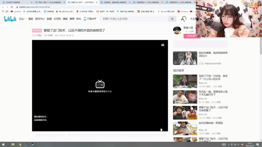The width and height of the screenshot is (262, 147).
Task: Open 漫画 in the nav bar
Action: click(65, 19)
